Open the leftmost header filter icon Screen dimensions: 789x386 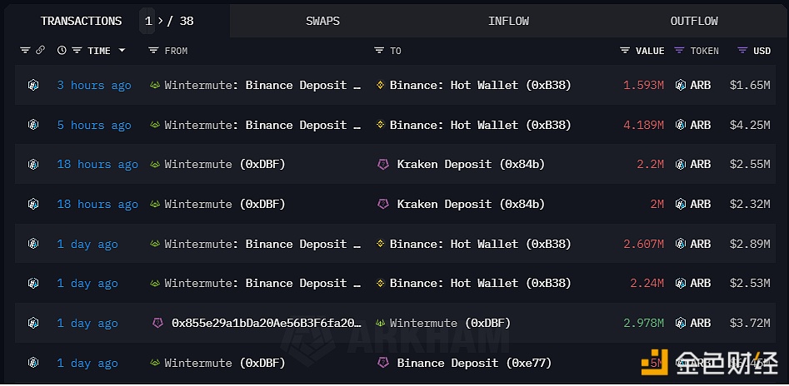pyautogui.click(x=25, y=50)
